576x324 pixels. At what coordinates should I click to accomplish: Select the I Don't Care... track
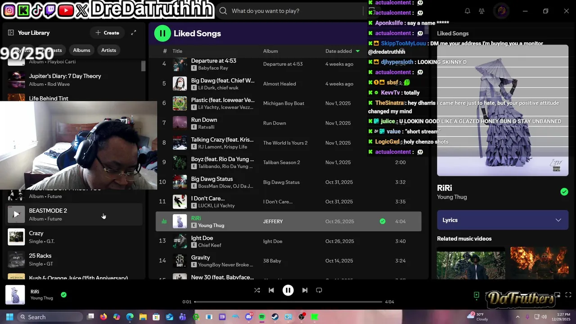[x=288, y=202]
